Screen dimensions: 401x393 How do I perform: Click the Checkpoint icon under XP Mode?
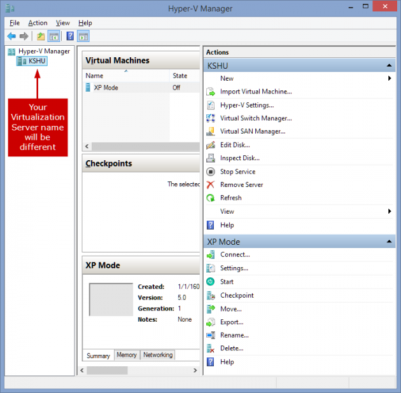click(211, 296)
